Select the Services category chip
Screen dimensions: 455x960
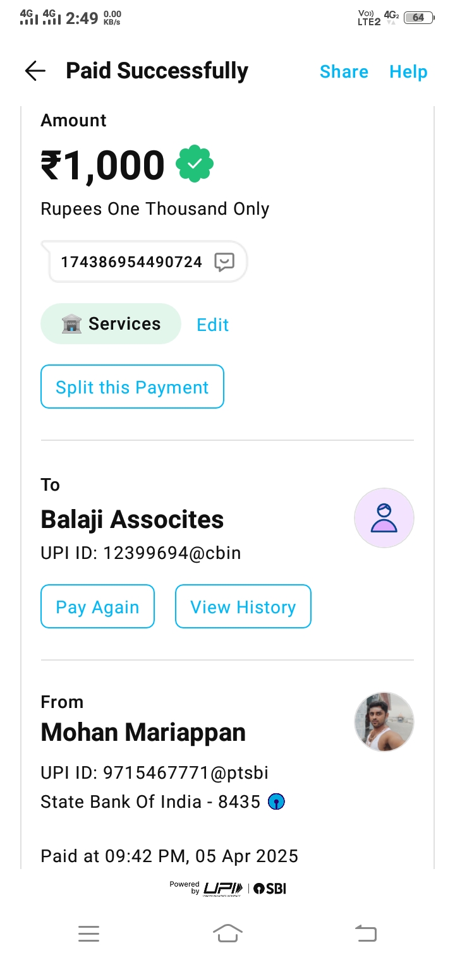111,324
